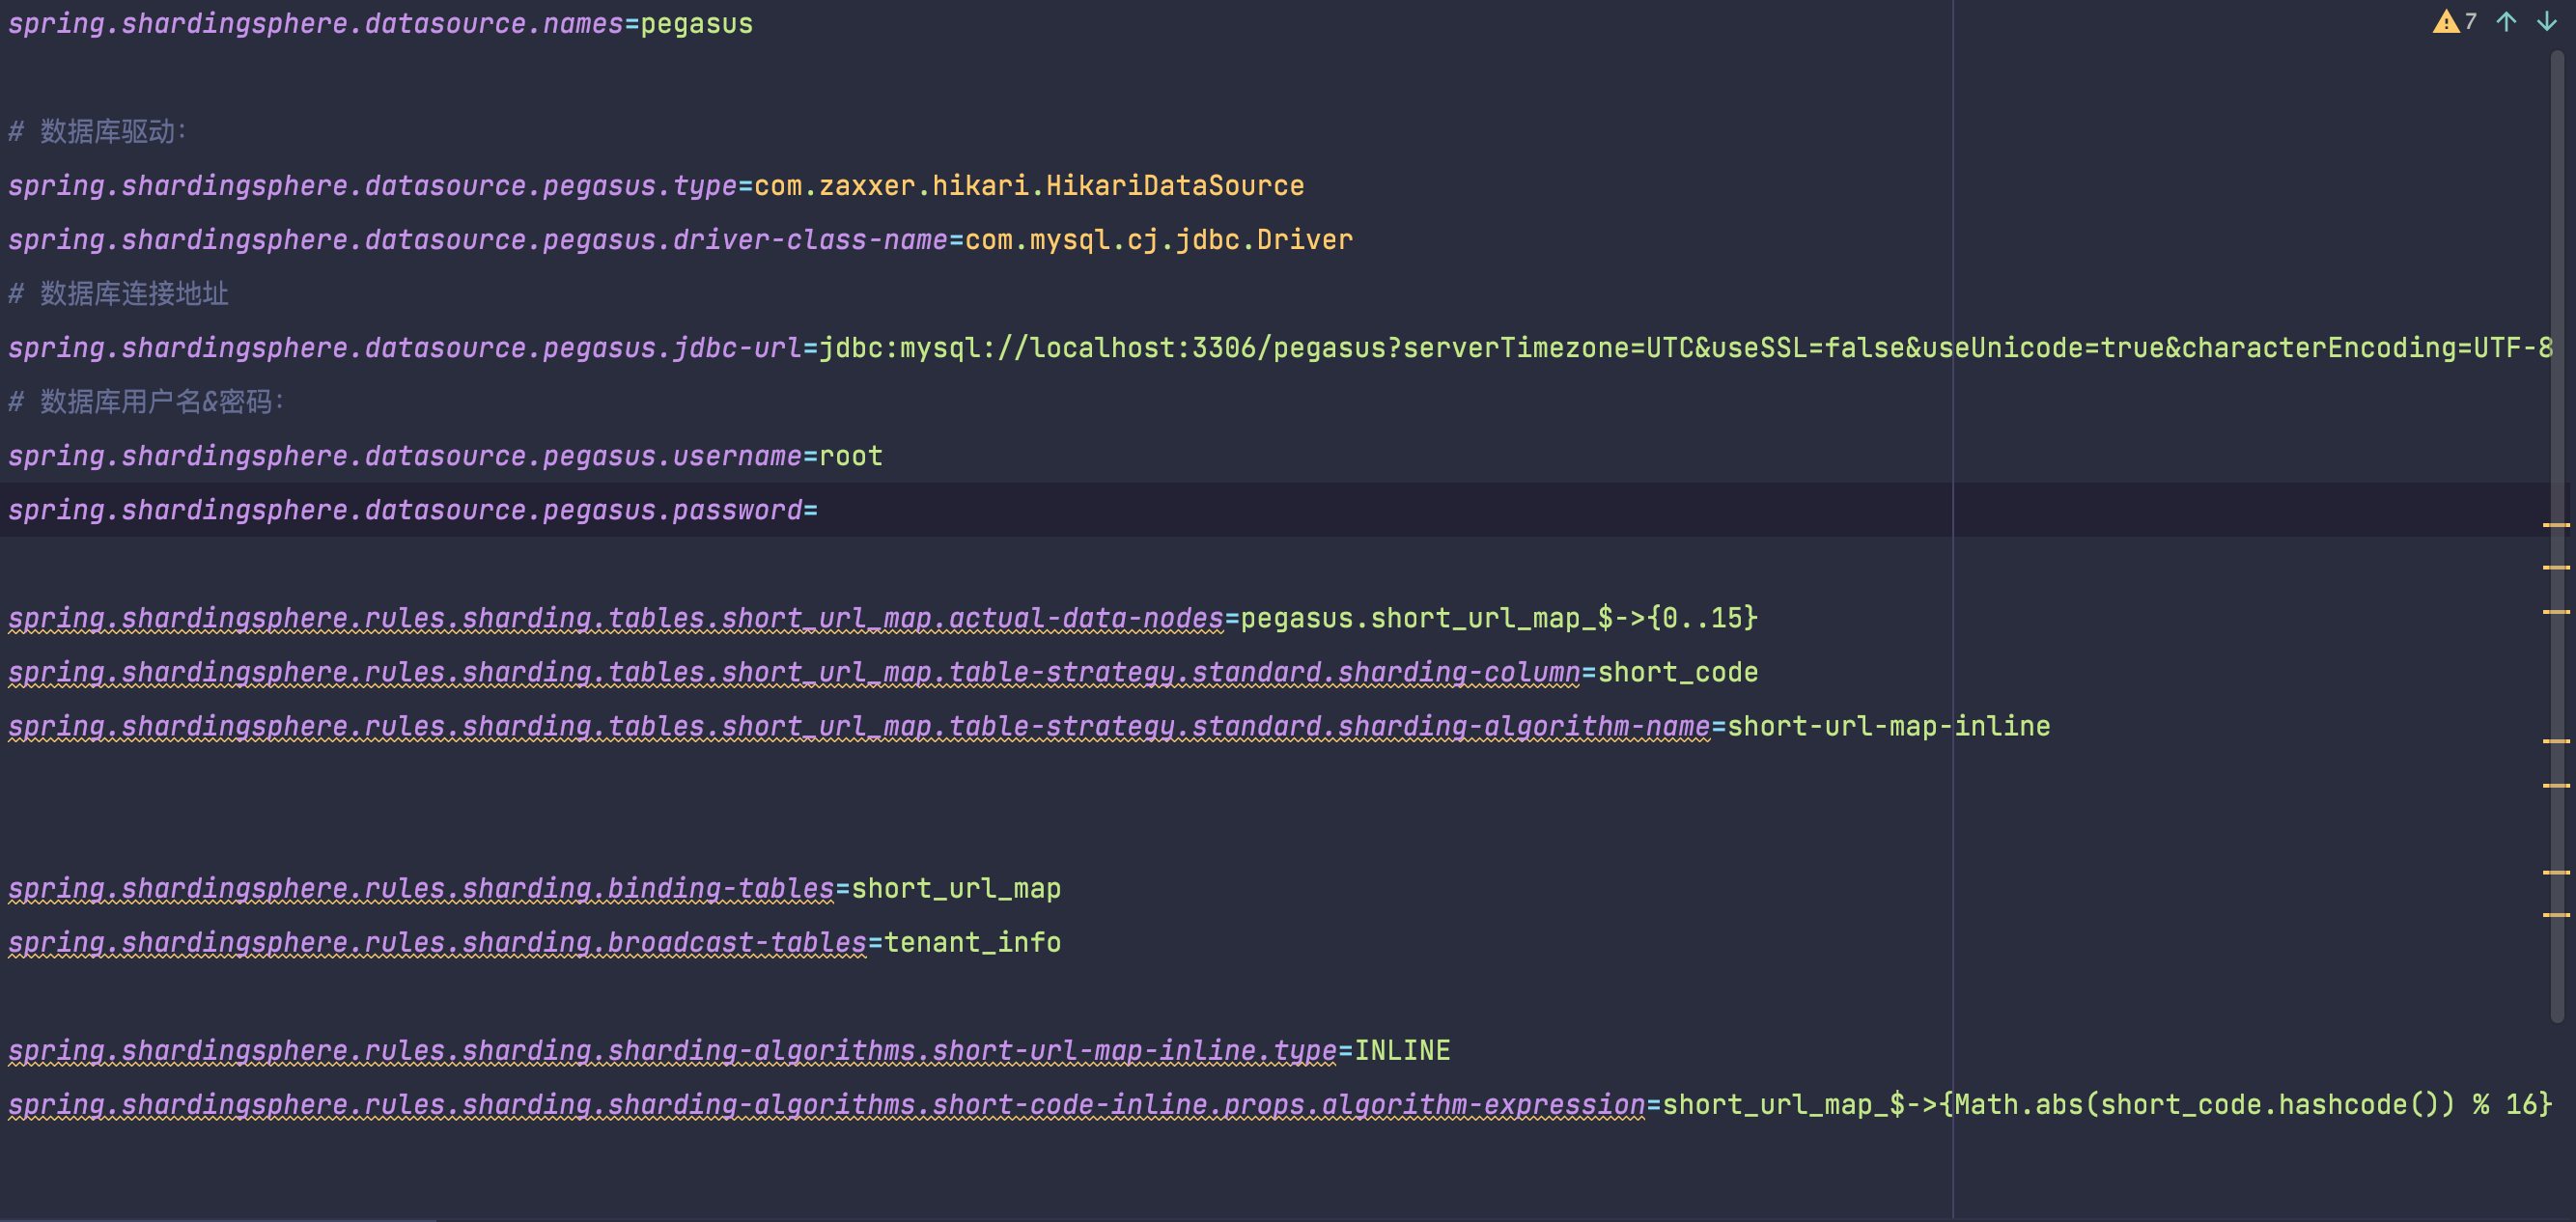Viewport: 2576px width, 1222px height.
Task: Click the yellow warning triangle inspection icon
Action: (x=2445, y=22)
